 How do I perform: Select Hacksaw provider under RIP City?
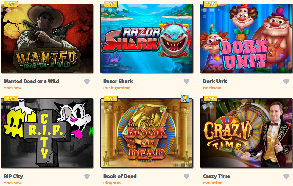pos(13,183)
